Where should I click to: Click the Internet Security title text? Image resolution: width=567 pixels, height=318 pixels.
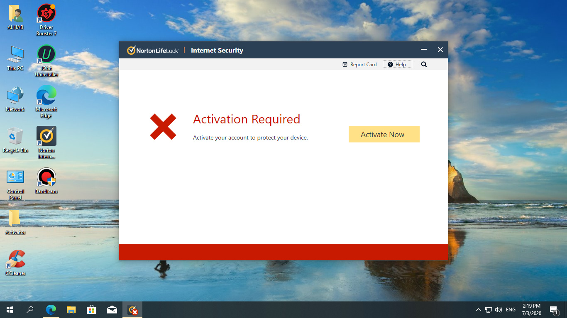[217, 51]
